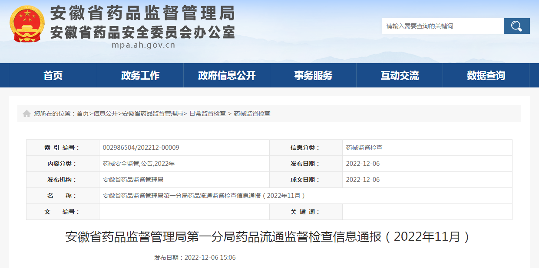Click the 关键词 label cell
539x268 pixels.
click(x=306, y=212)
